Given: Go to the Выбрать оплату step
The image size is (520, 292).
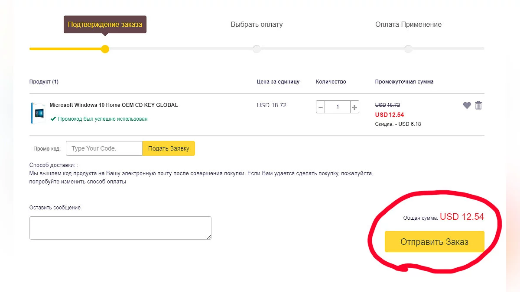Looking at the screenshot, I should (x=257, y=25).
